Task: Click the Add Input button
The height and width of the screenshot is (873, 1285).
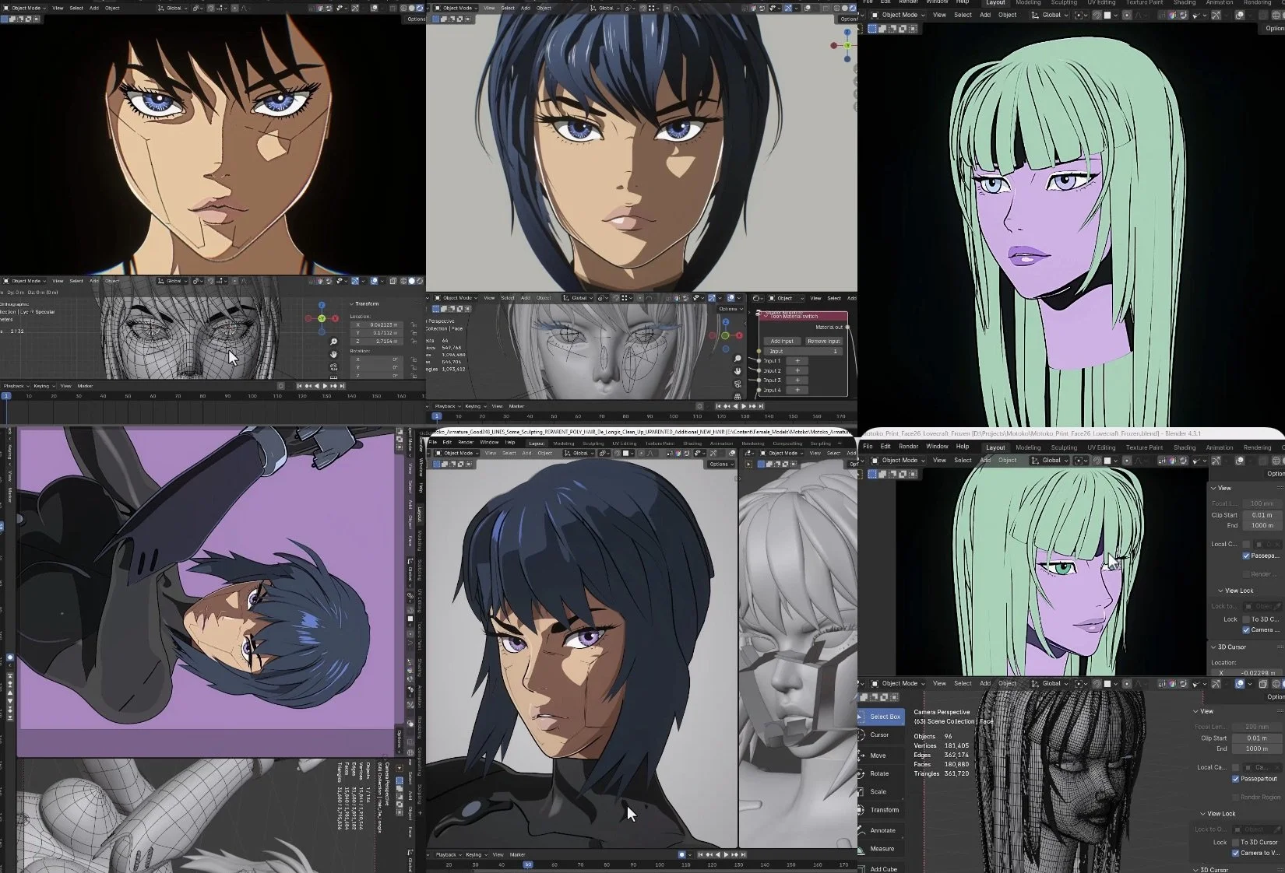Action: click(782, 342)
